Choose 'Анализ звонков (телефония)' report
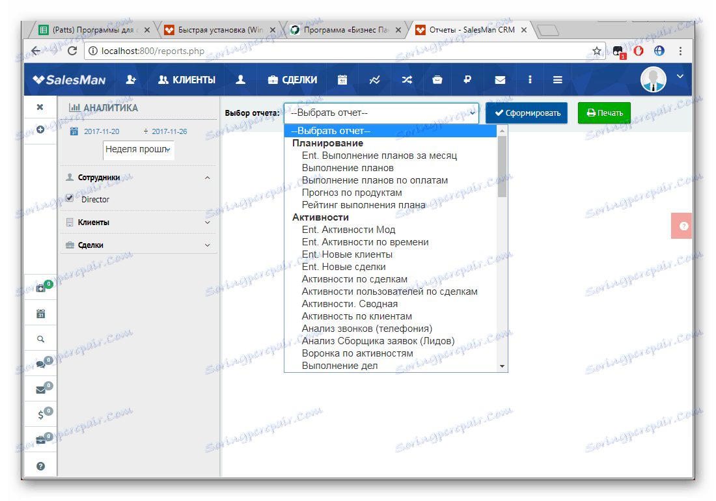This screenshot has height=501, width=716. [x=391, y=329]
